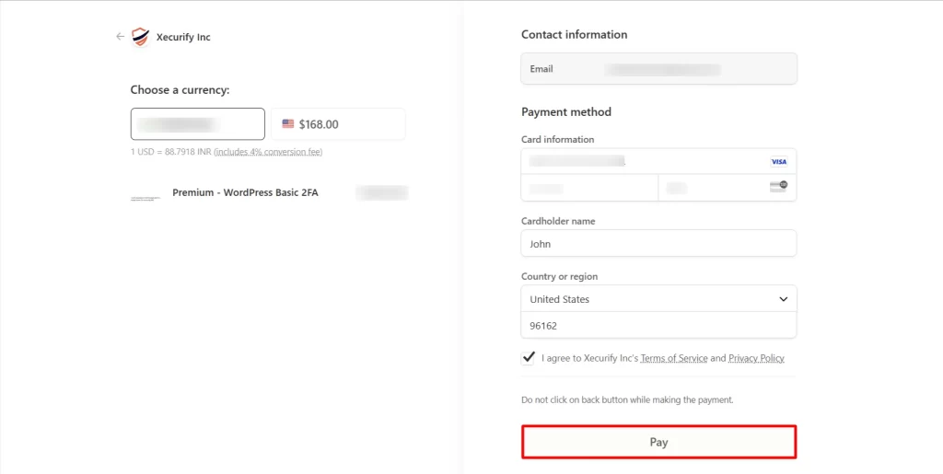This screenshot has height=474, width=943.
Task: Click the Visa card brand icon
Action: [778, 161]
